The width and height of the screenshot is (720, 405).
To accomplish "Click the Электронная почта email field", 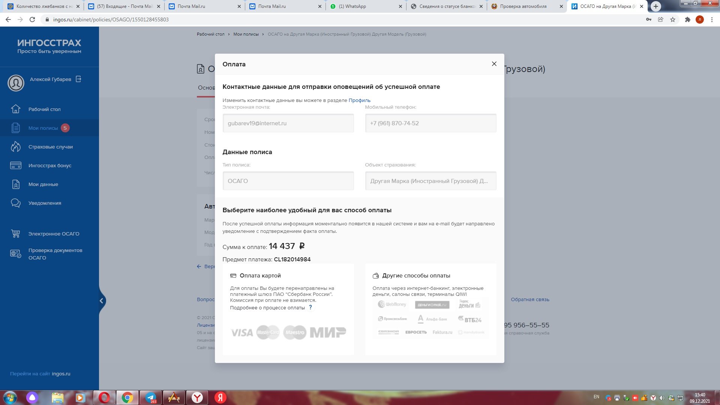I will pyautogui.click(x=288, y=123).
